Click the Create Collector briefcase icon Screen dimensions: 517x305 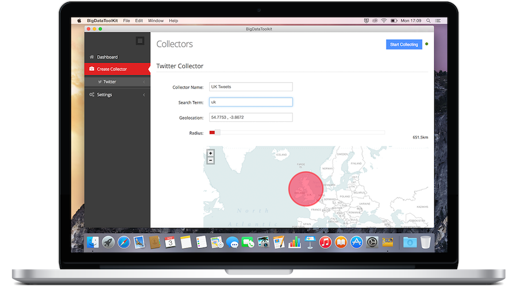(92, 68)
